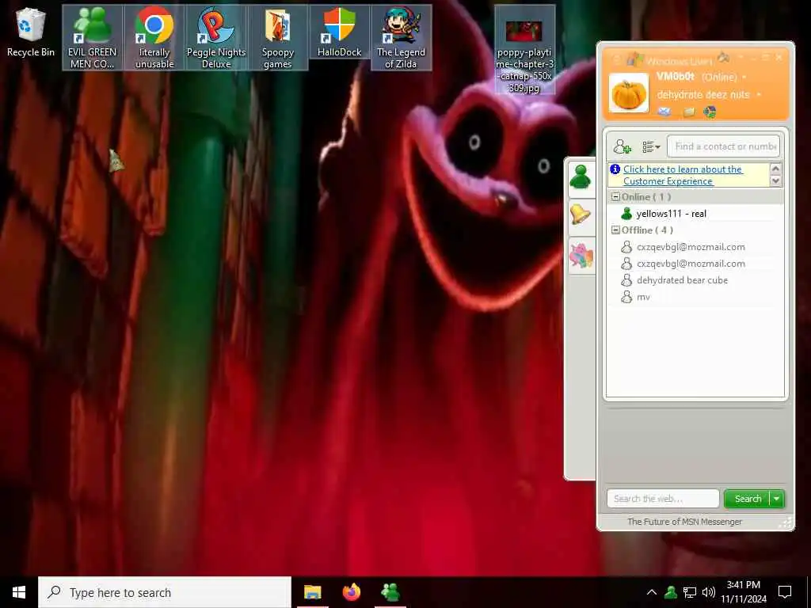The height and width of the screenshot is (608, 811).
Task: Click the Messenger tray status icon
Action: tap(671, 592)
